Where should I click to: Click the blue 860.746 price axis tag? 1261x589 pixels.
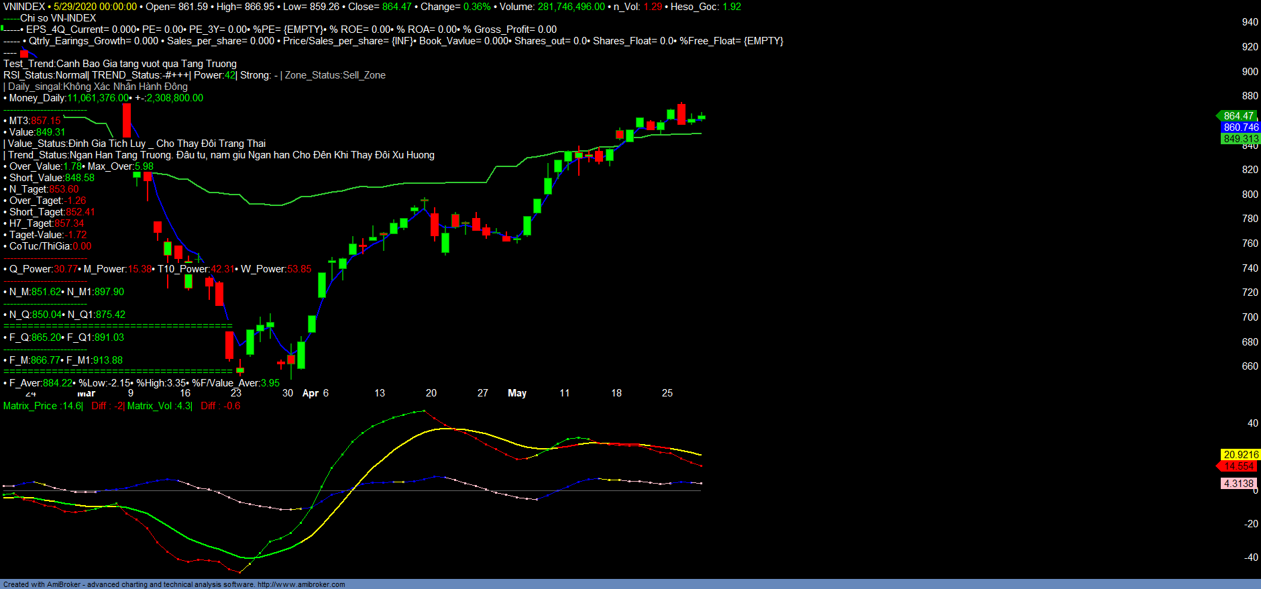(x=1240, y=127)
